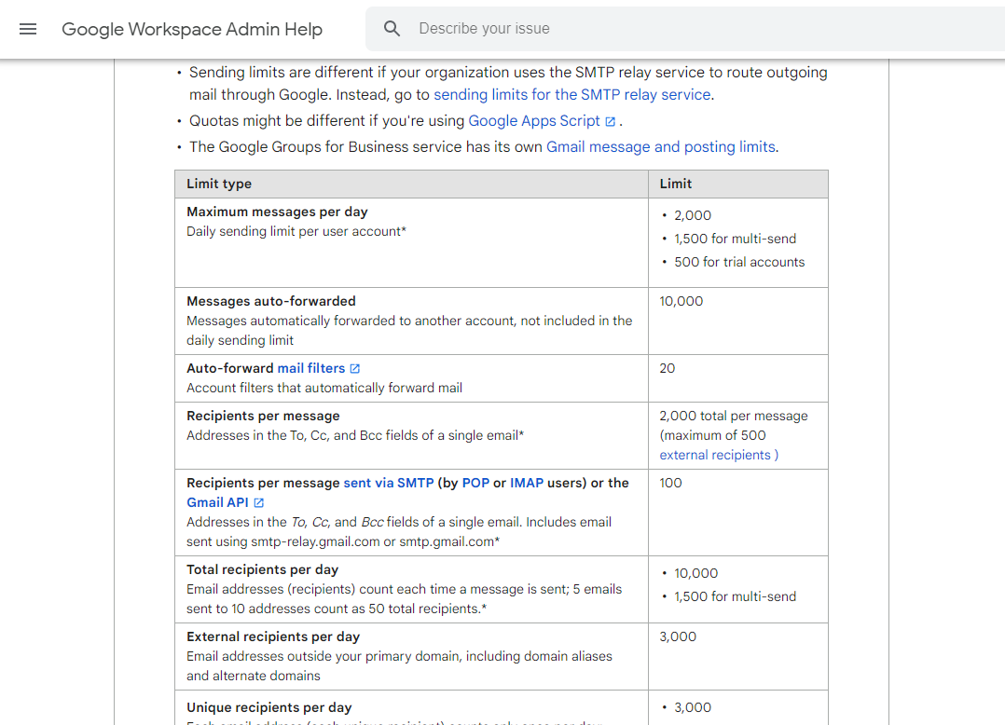
Task: Click 'Messages auto-forwarded' row title
Action: (x=271, y=301)
